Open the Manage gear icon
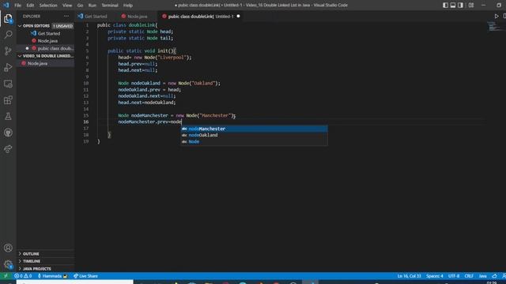The width and height of the screenshot is (506, 284). (8, 264)
